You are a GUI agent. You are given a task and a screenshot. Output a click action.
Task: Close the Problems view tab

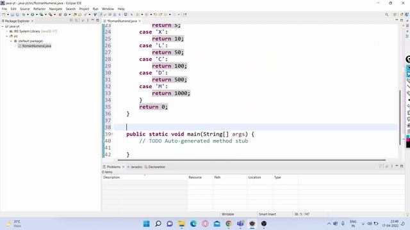pyautogui.click(x=124, y=167)
